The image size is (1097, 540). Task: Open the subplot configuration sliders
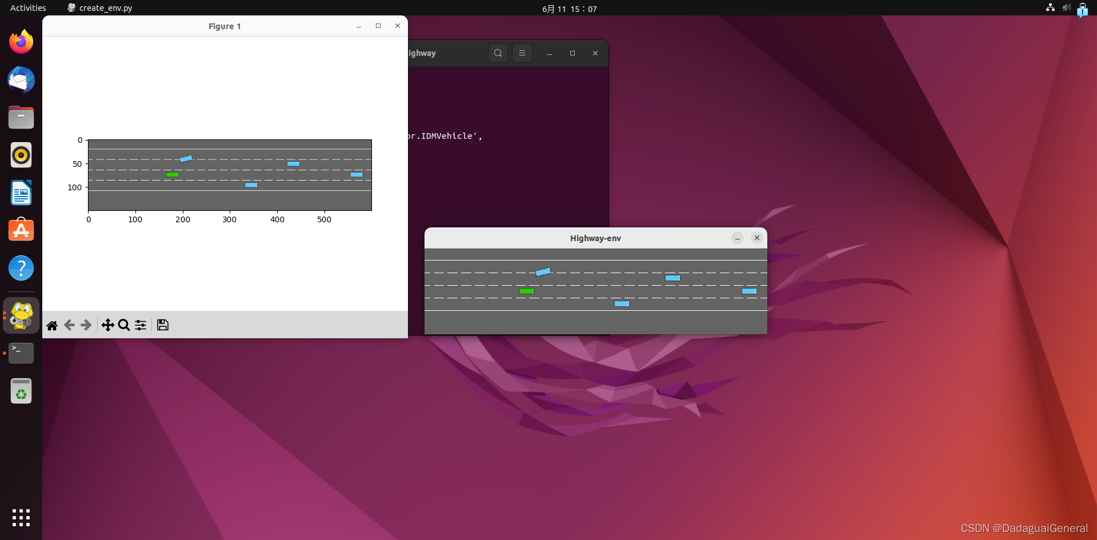tap(140, 325)
